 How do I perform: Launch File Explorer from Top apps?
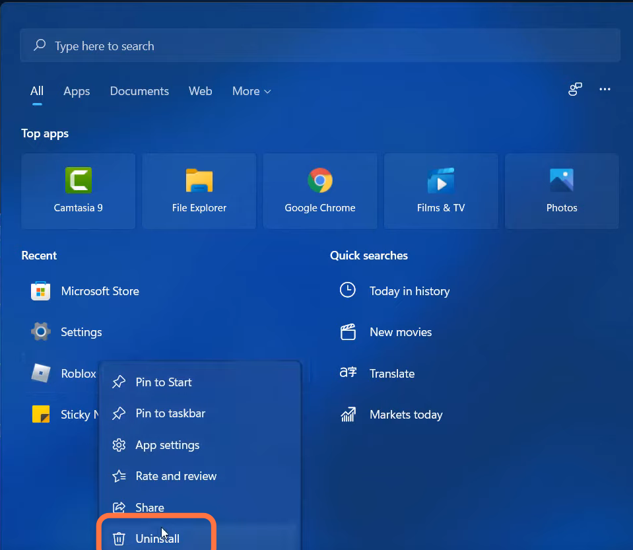coord(199,191)
